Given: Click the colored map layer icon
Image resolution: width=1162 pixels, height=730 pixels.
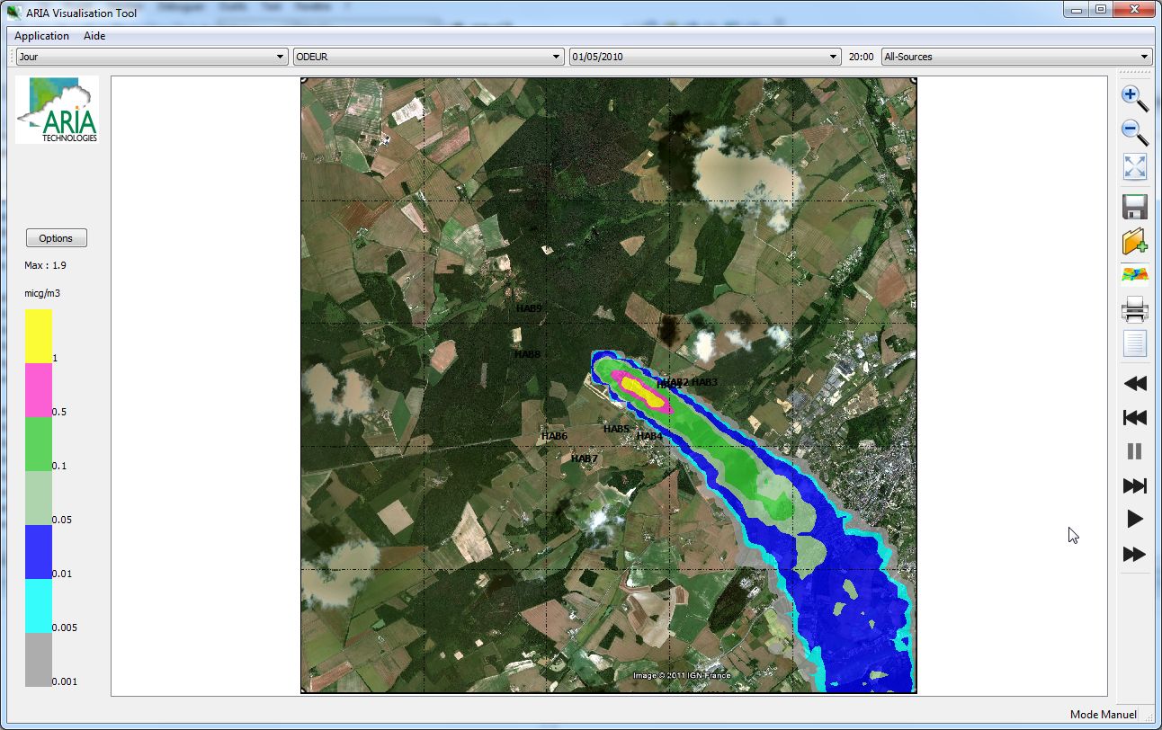Looking at the screenshot, I should coord(1135,275).
